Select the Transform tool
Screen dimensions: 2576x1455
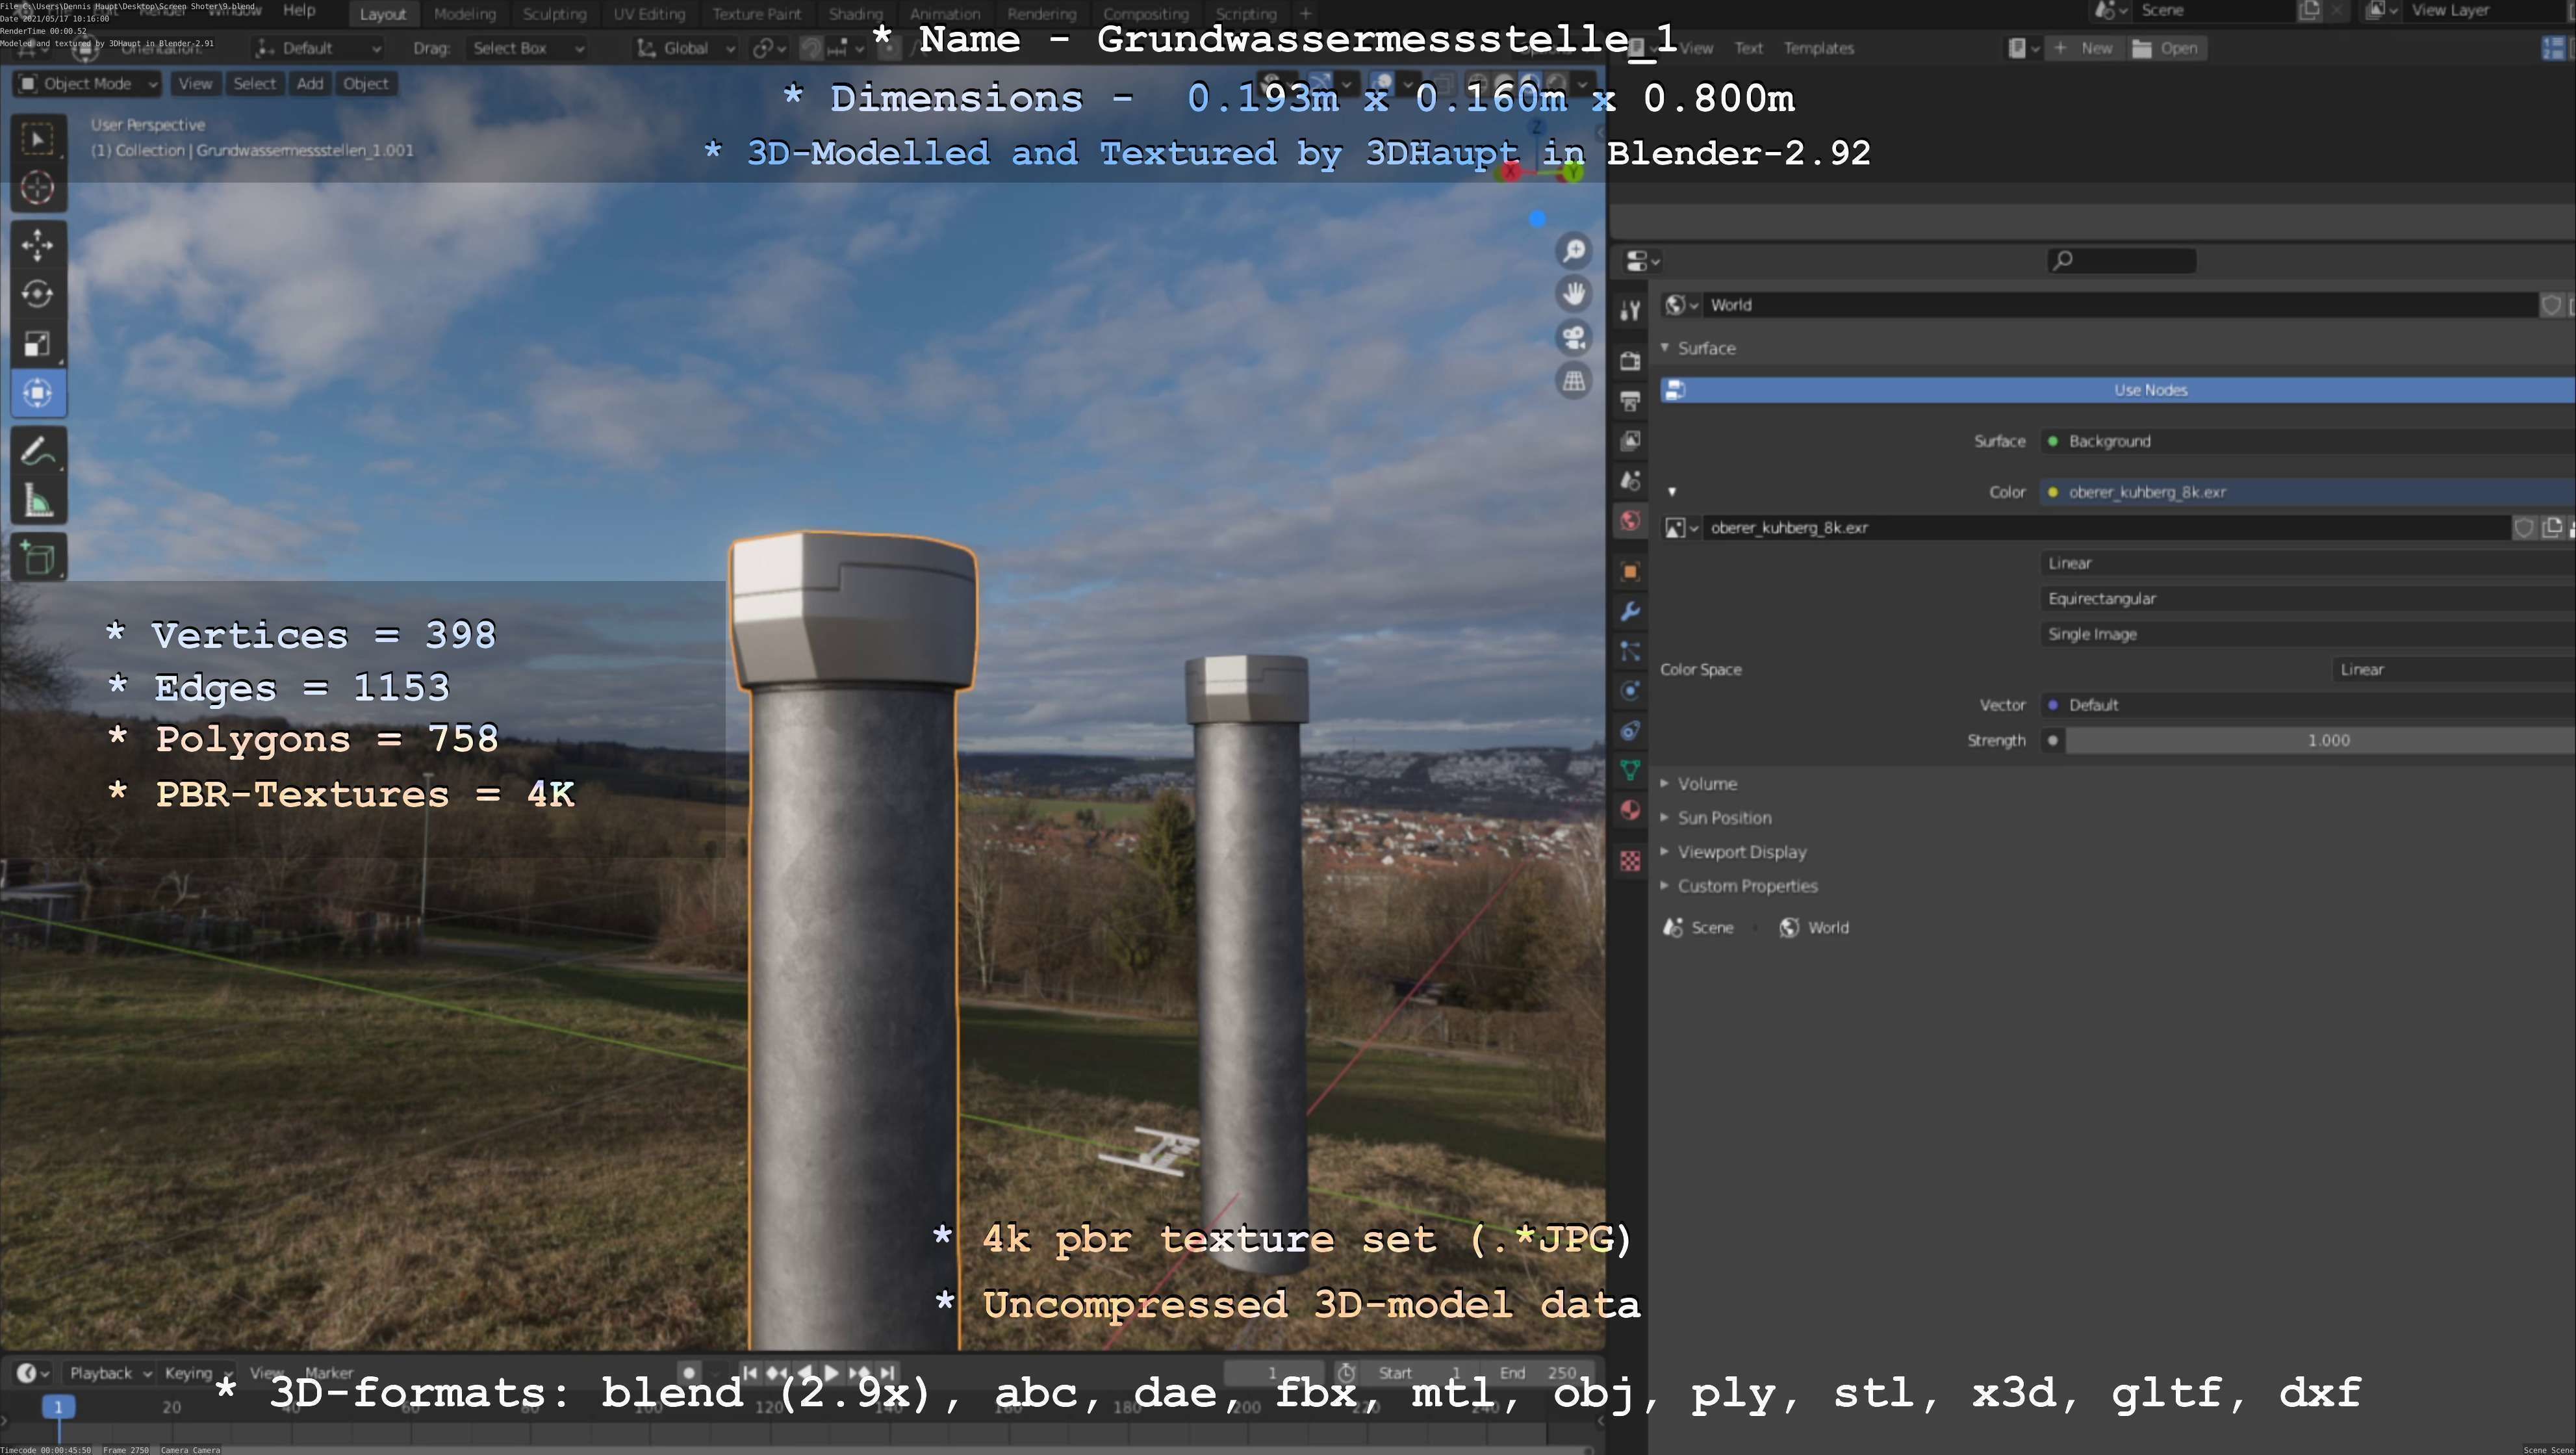(38, 393)
